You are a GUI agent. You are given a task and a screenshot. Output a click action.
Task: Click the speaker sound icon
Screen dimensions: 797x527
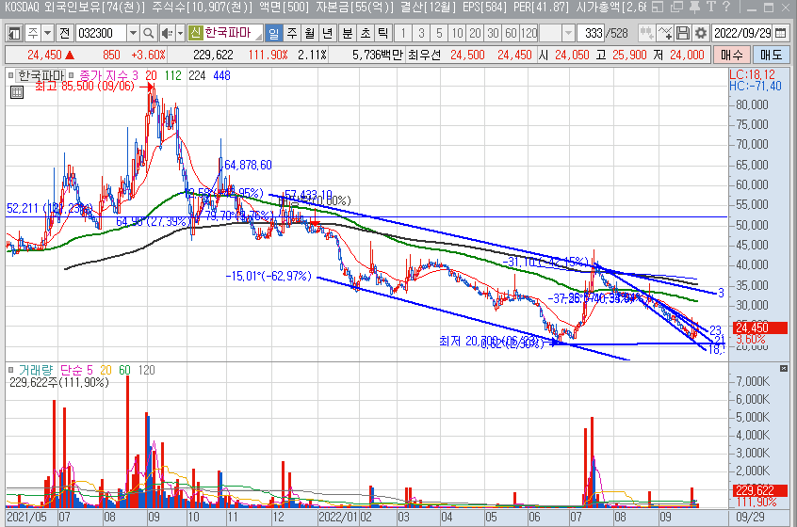click(x=166, y=34)
